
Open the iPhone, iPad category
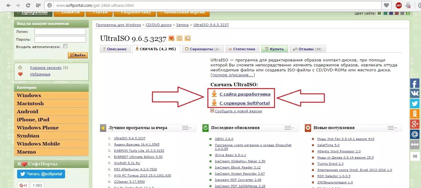(x=51, y=119)
